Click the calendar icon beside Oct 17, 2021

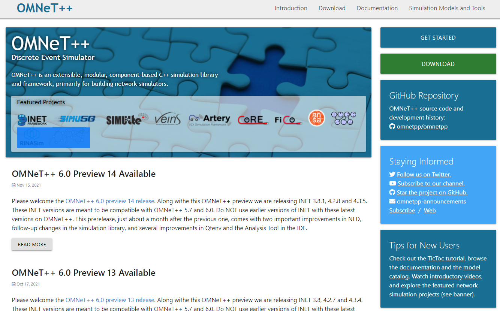pyautogui.click(x=14, y=284)
